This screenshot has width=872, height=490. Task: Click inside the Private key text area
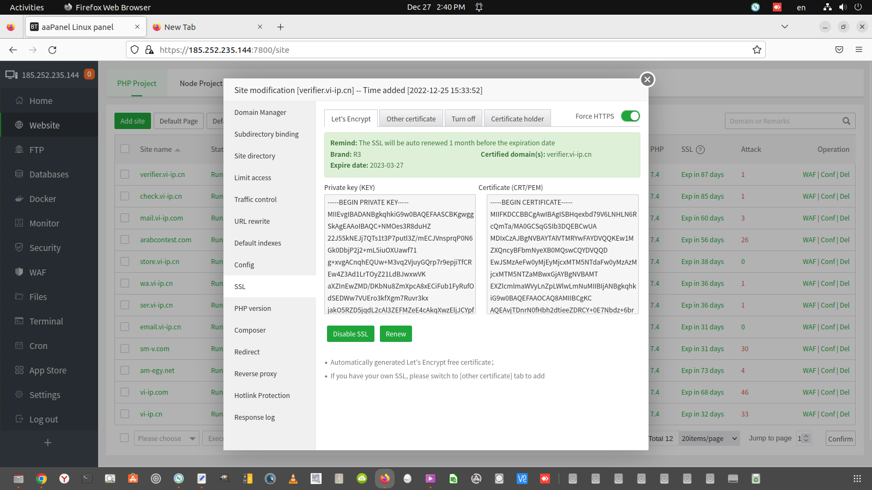tap(400, 254)
